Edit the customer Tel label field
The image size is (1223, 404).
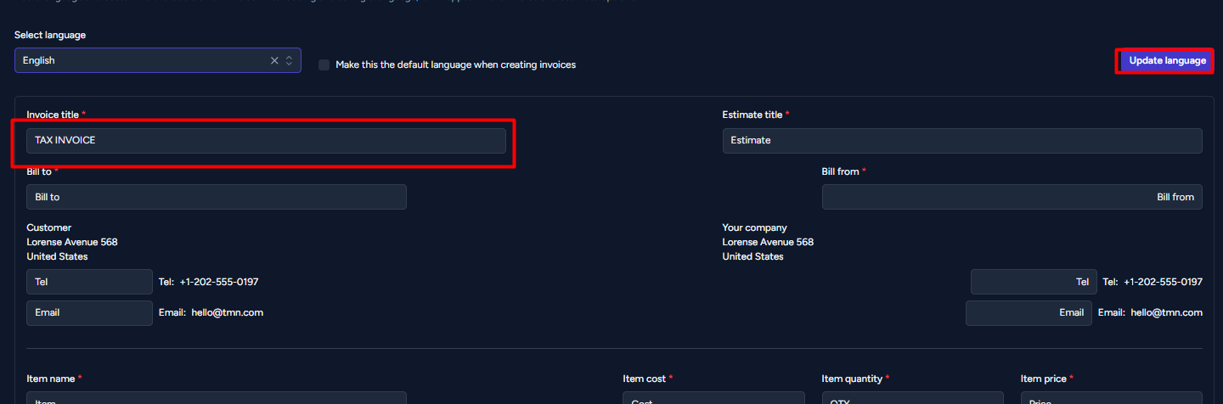pyautogui.click(x=89, y=282)
